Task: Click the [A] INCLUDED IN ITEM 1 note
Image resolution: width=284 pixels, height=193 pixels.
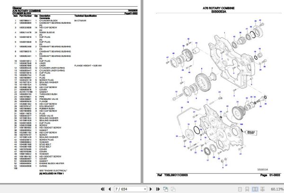Action: [52, 174]
